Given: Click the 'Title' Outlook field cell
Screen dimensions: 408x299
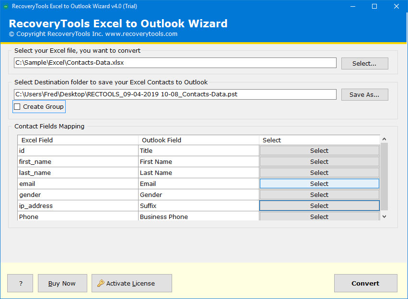Looking at the screenshot, I should [198, 150].
